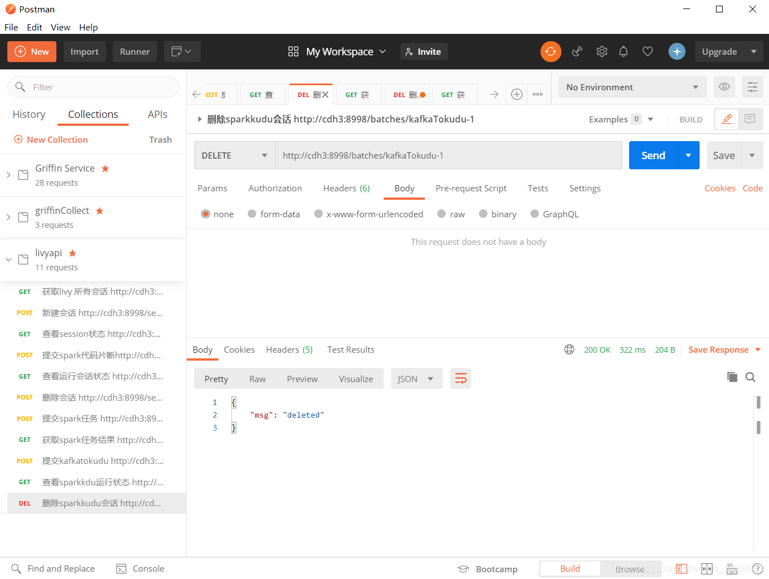Select x-www-form-urlencoded body radio
The image size is (769, 579).
319,214
